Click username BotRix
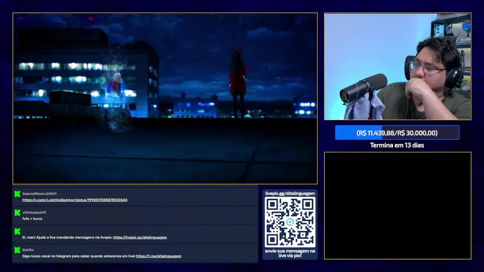 (x=28, y=250)
